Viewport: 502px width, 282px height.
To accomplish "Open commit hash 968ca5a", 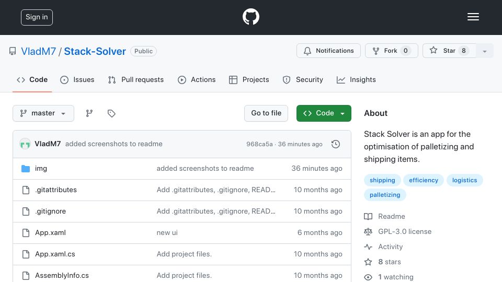I will coord(259,144).
